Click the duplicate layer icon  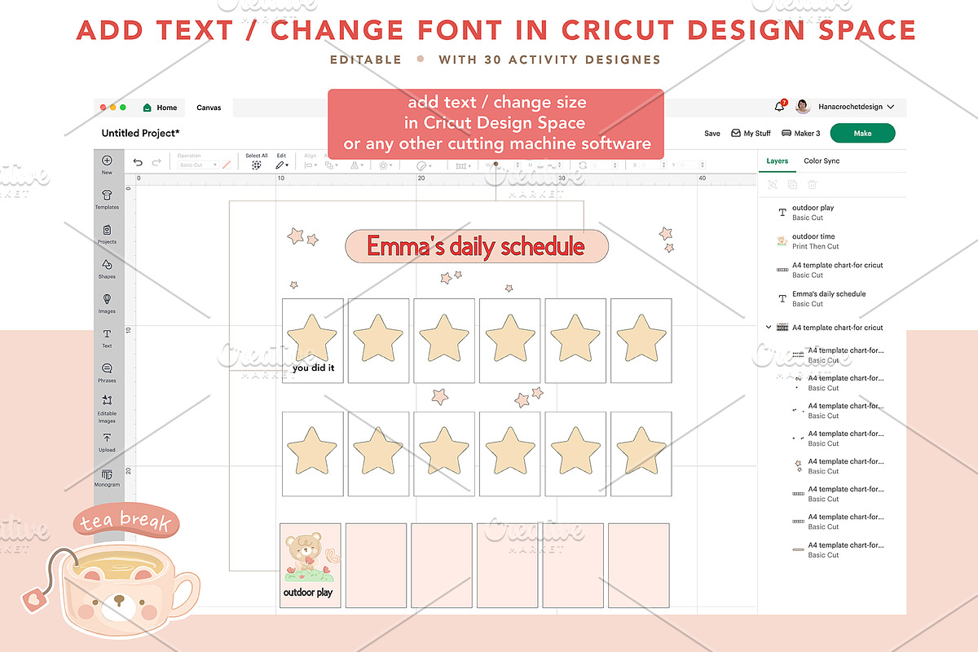(792, 185)
